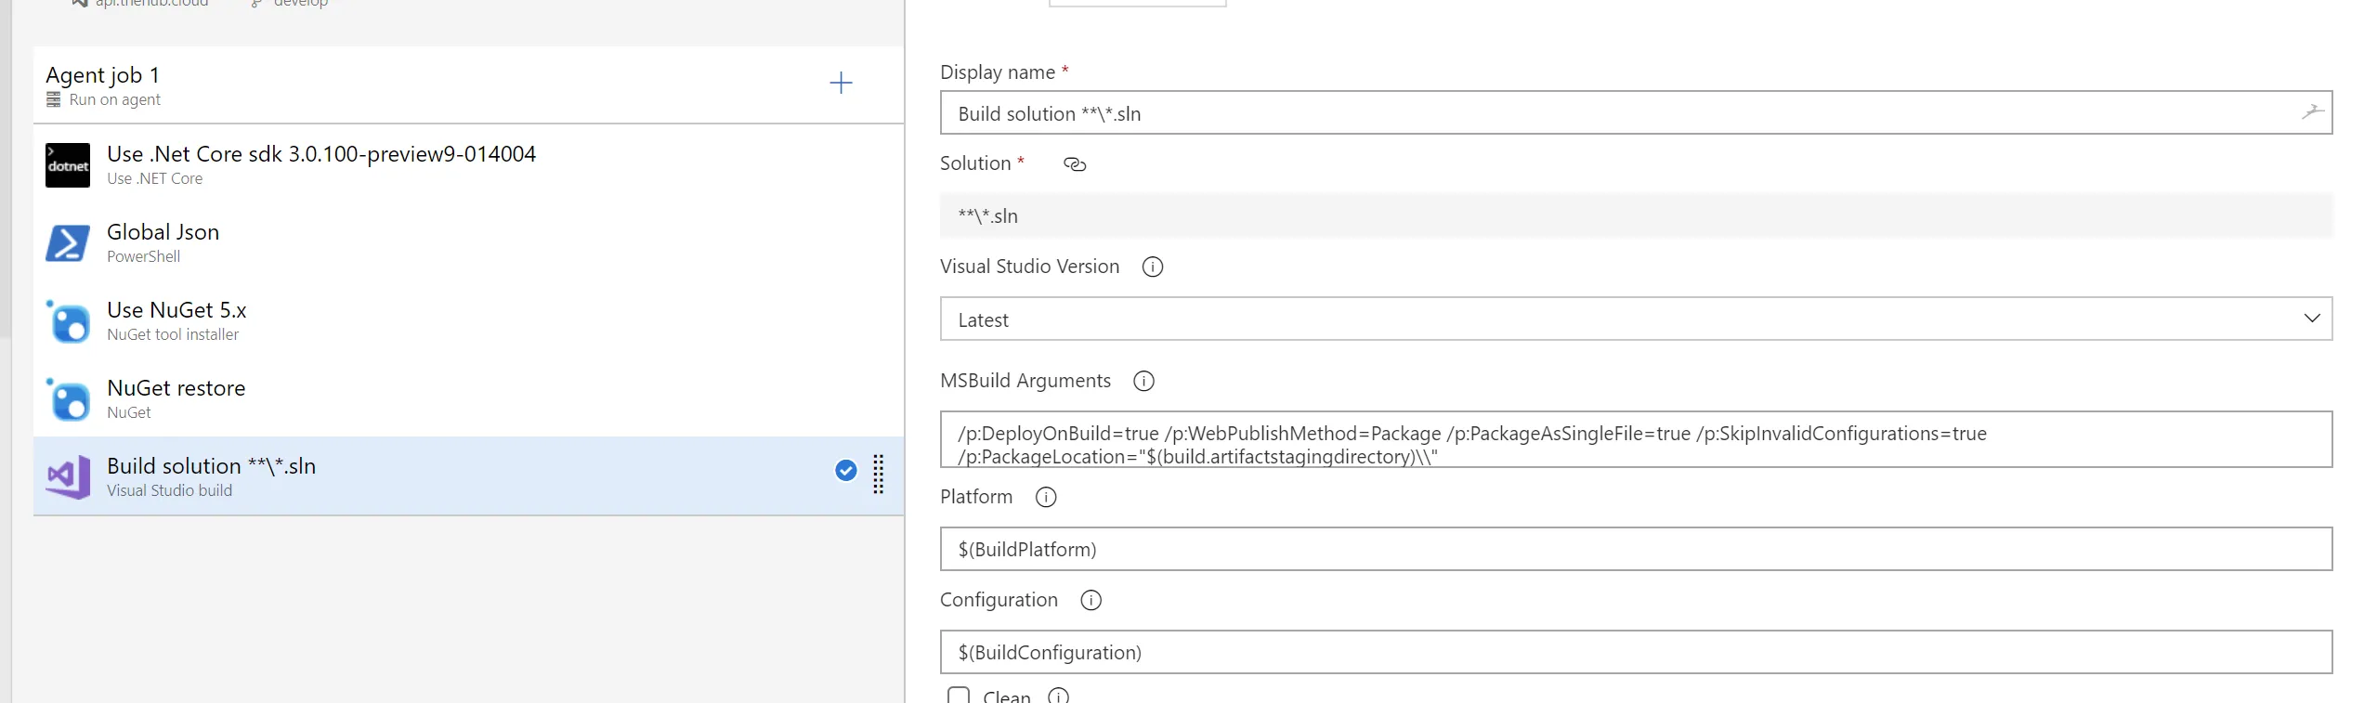Click the NuGet tool installer icon
The height and width of the screenshot is (703, 2364).
[x=68, y=321]
